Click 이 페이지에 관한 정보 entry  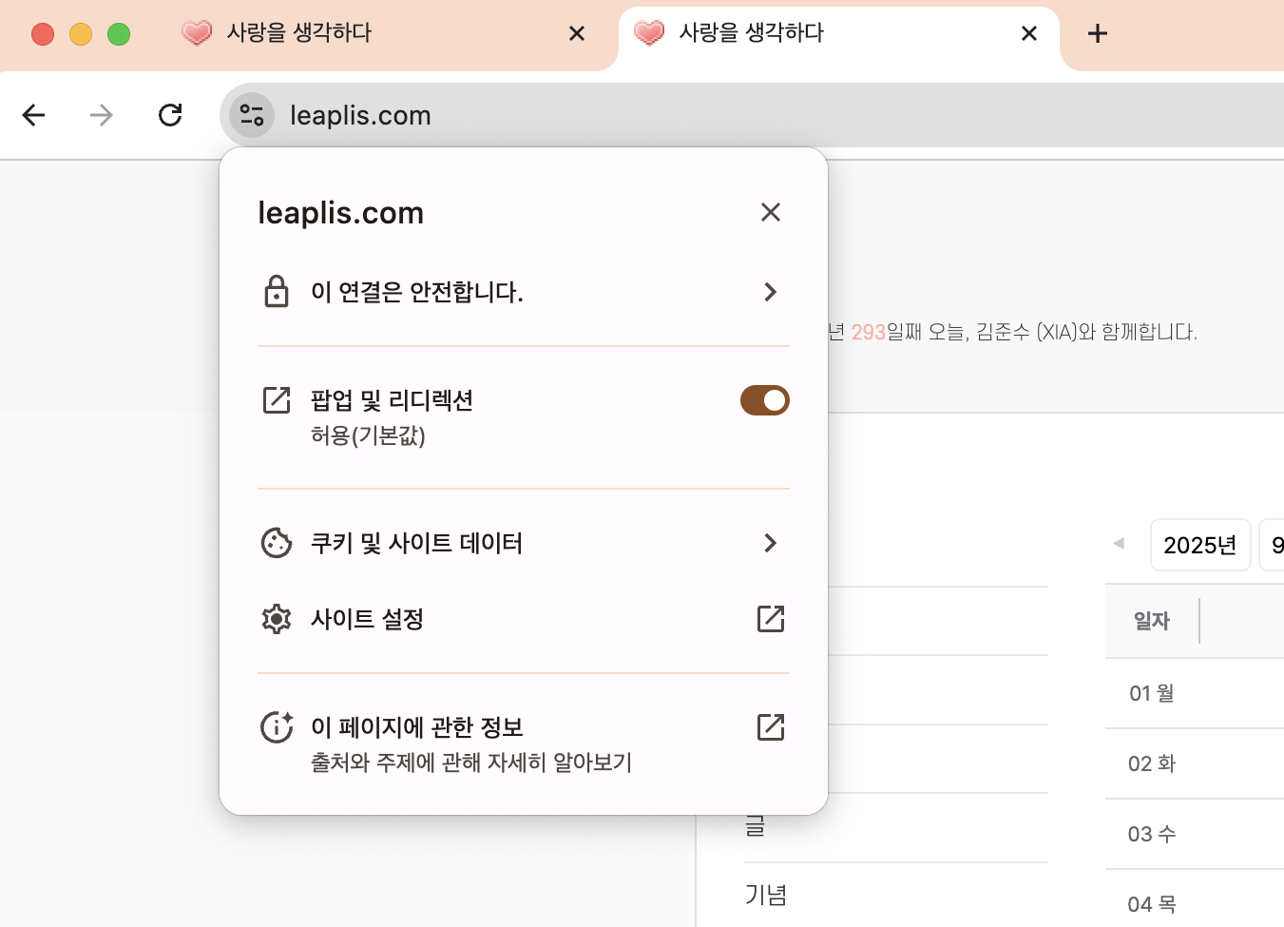pos(417,727)
